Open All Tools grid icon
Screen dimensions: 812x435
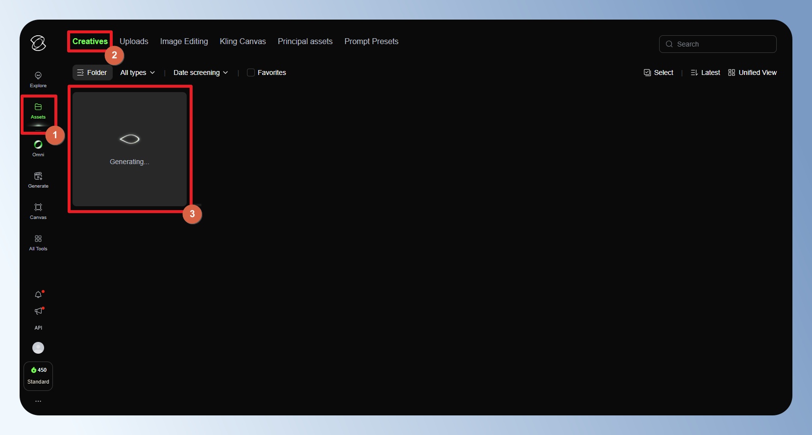[38, 242]
